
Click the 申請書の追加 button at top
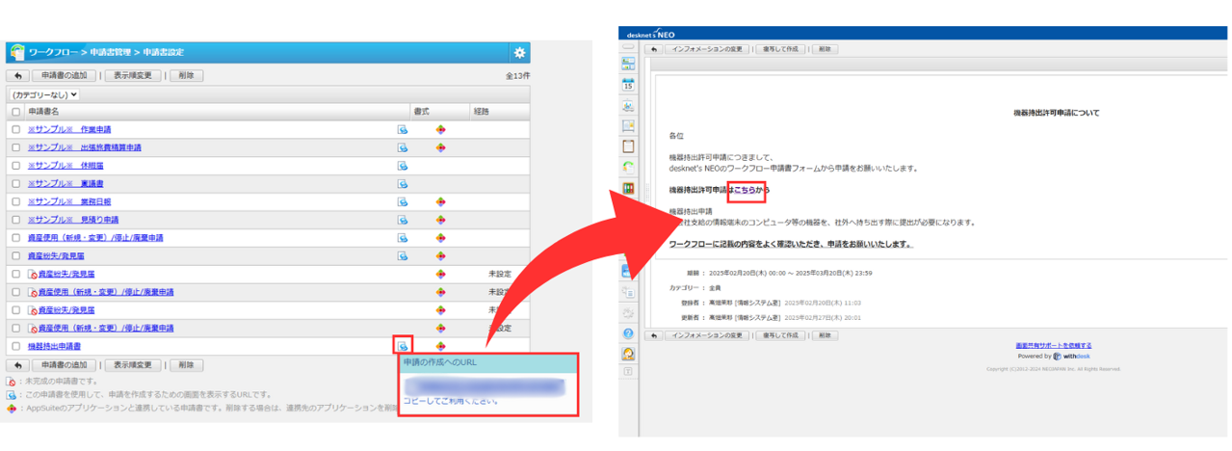[x=64, y=76]
